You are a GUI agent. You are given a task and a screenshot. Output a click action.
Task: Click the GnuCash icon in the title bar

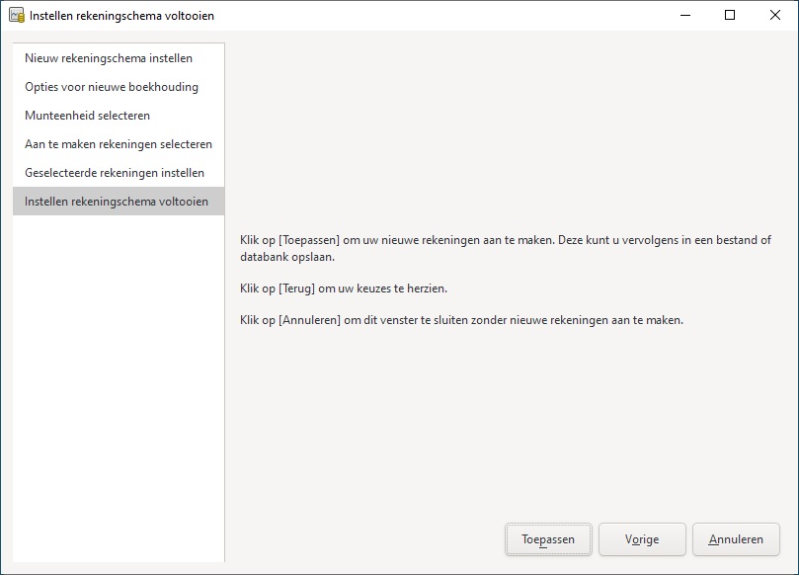click(16, 16)
